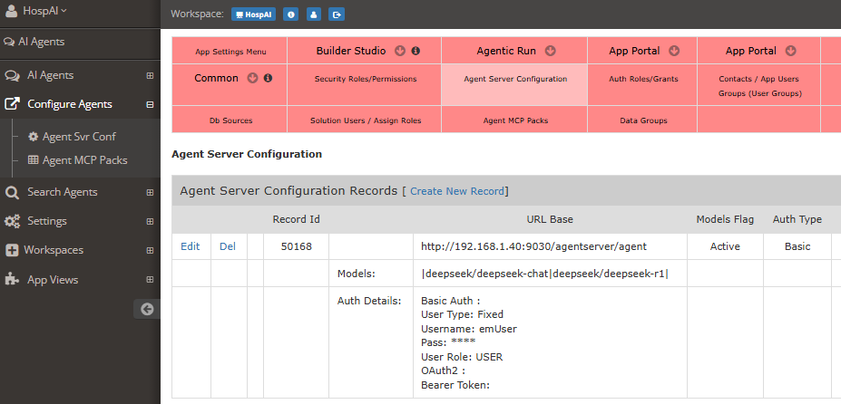The width and height of the screenshot is (841, 404).
Task: Click record id 50168 cell
Action: (296, 246)
